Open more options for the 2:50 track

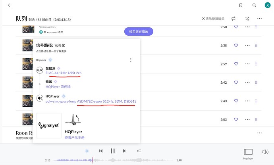tap(247, 27)
